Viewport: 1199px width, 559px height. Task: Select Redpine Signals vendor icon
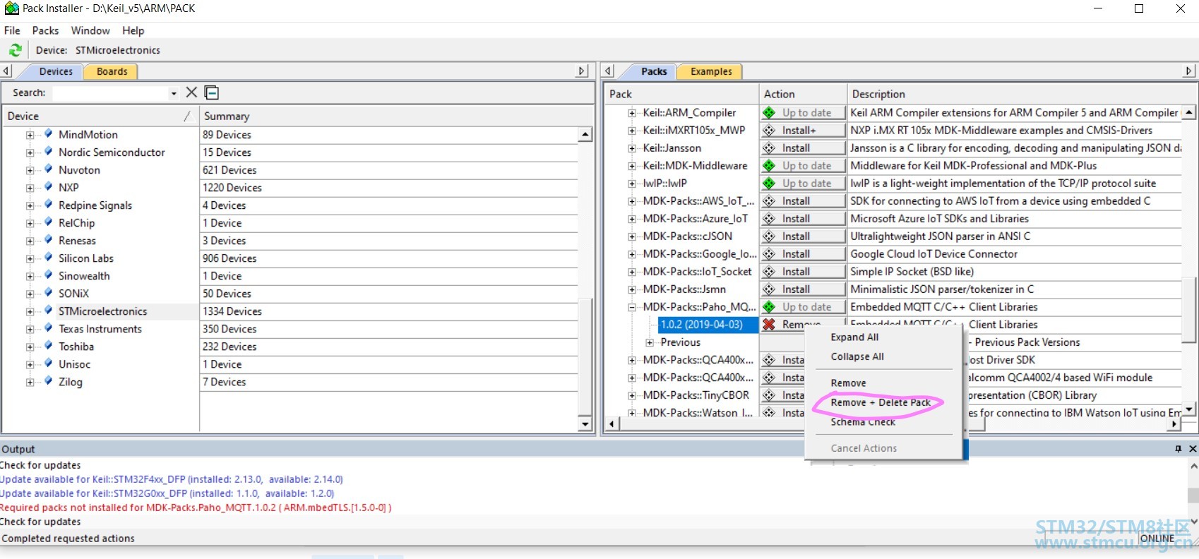point(48,205)
